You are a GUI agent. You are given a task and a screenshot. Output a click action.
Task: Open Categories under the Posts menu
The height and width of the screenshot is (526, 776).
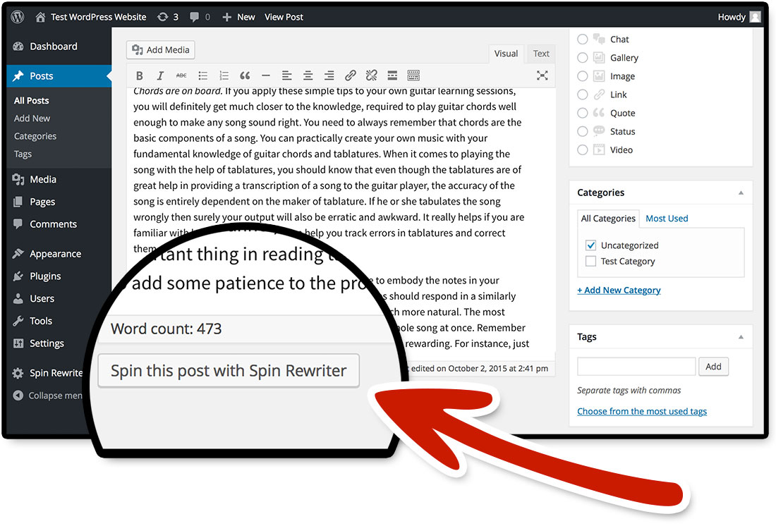[35, 136]
